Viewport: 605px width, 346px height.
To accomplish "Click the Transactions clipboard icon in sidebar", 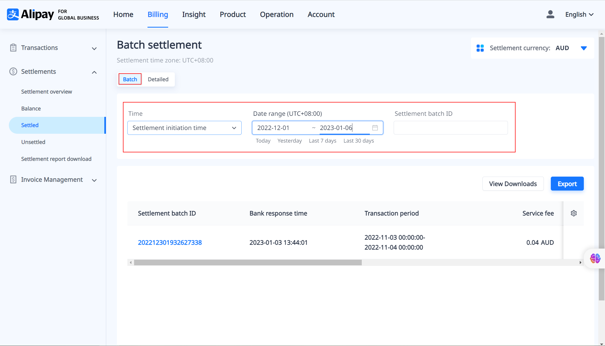I will click(x=13, y=48).
